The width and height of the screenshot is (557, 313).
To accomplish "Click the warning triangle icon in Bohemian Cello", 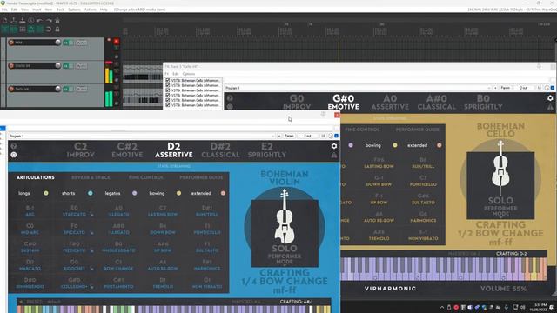I will point(550,107).
